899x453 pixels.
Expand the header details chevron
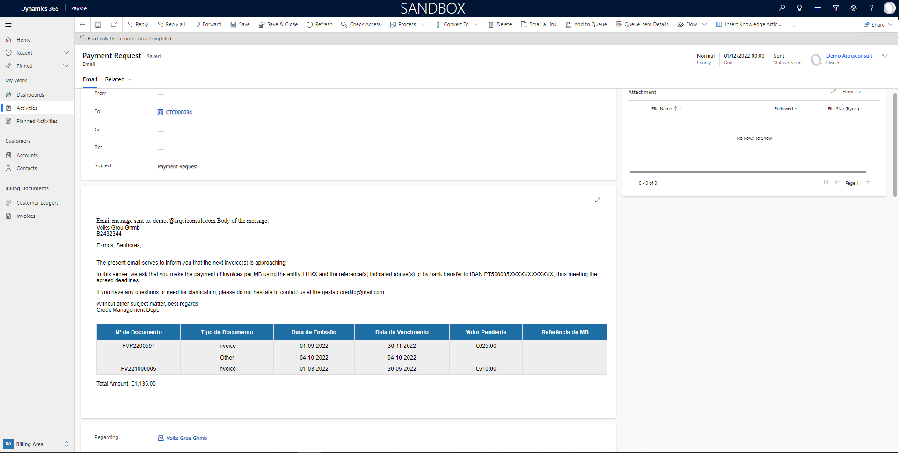pyautogui.click(x=885, y=56)
